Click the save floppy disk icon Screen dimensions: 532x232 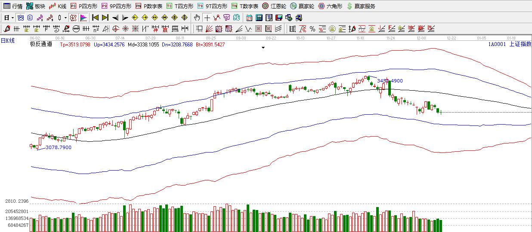tap(278, 18)
